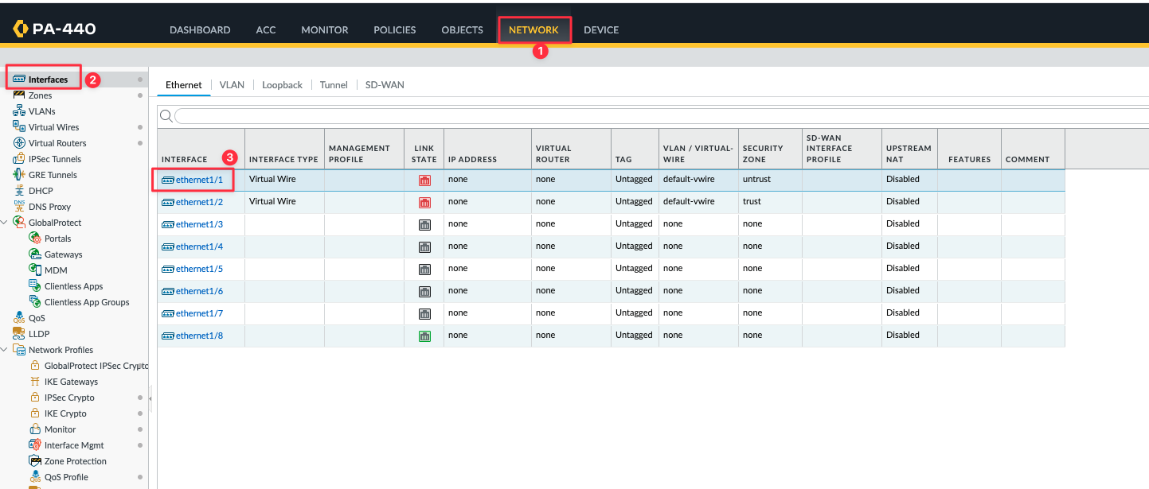Screen dimensions: 1149x489
Task: Click the link state icon for ethernet1/2
Action: (x=424, y=203)
